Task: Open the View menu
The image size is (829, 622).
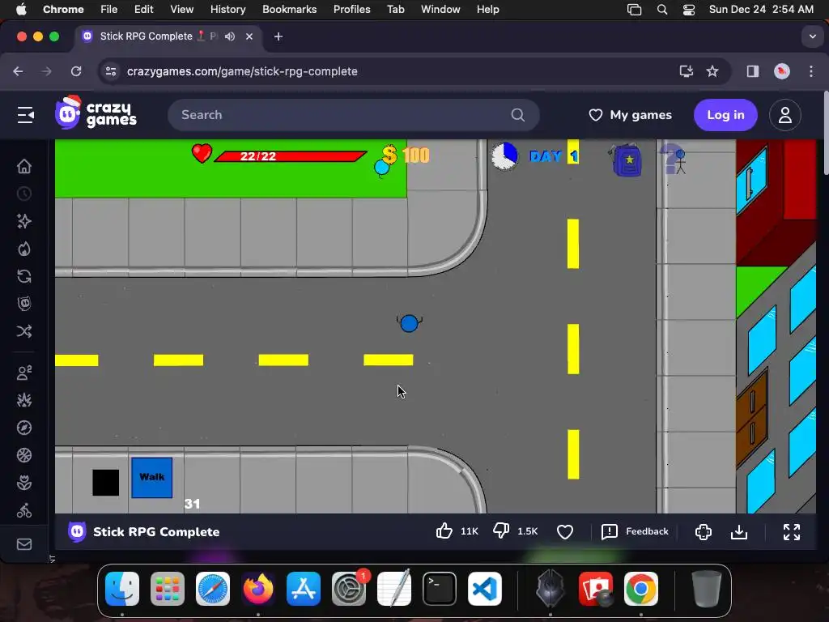Action: [182, 10]
